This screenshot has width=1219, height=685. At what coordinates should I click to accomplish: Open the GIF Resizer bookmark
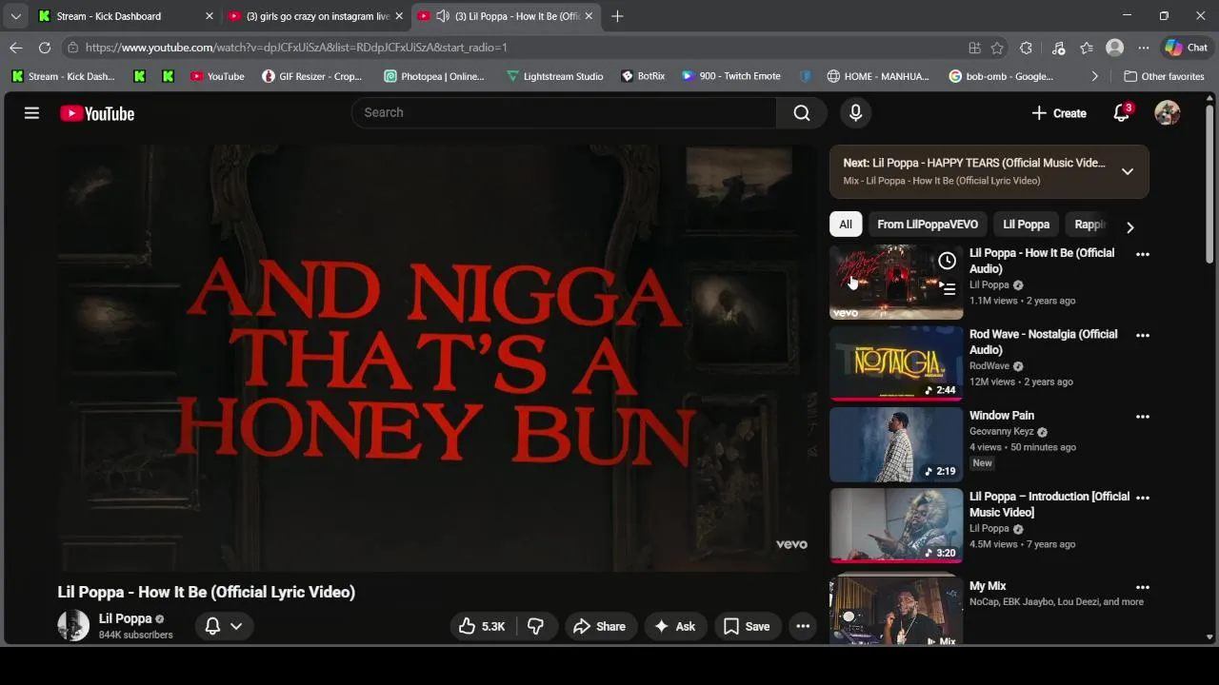tap(312, 76)
